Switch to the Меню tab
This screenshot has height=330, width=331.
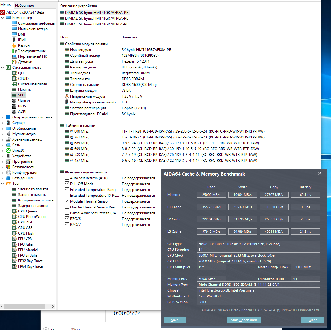click(x=6, y=5)
